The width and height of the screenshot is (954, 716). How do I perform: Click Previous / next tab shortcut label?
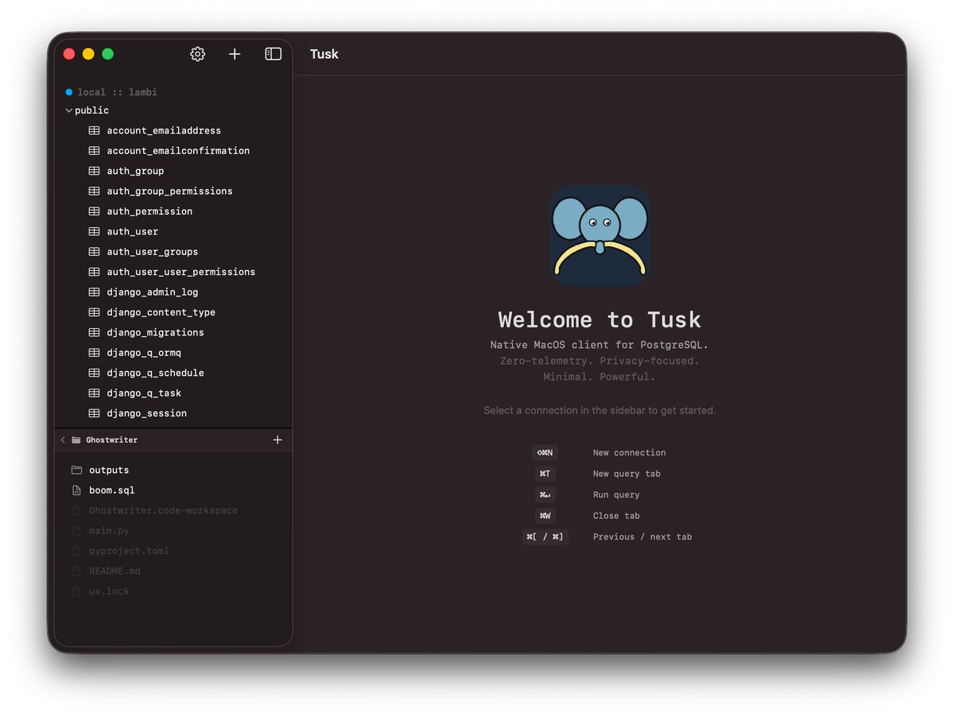click(x=642, y=537)
